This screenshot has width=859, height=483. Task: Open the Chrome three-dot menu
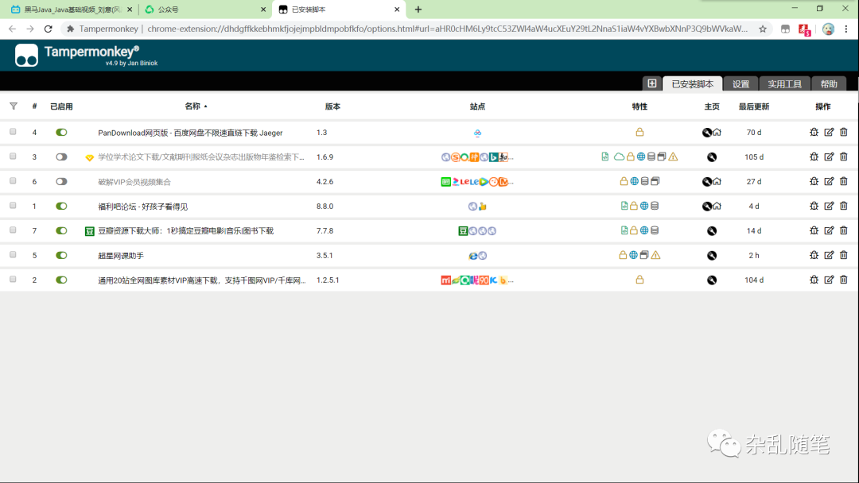[848, 29]
